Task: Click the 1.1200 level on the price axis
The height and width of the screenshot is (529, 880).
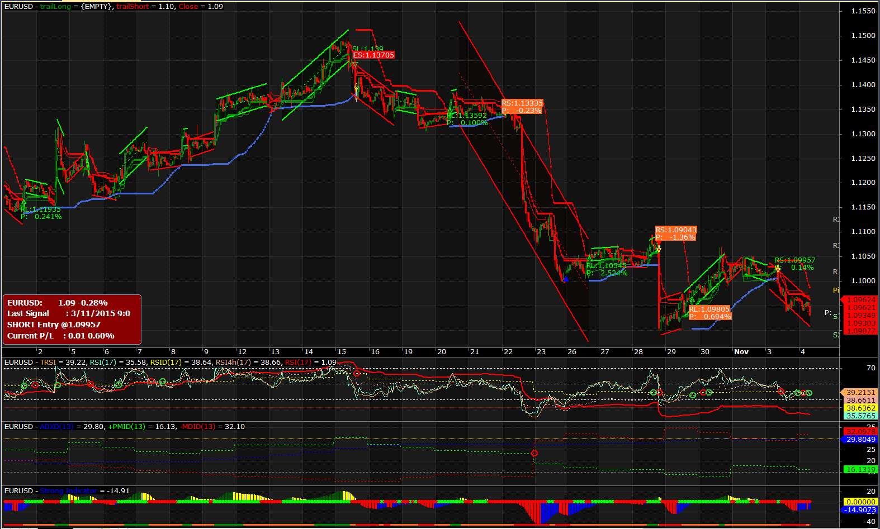Action: [x=863, y=183]
